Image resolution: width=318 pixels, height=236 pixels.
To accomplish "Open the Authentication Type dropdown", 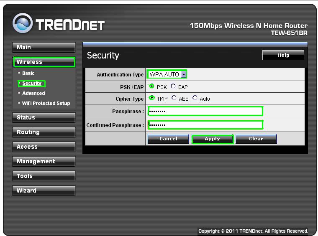I will (x=183, y=74).
